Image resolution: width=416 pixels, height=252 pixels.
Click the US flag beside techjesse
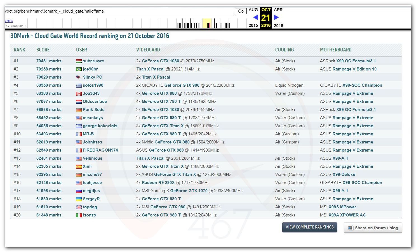(79, 183)
